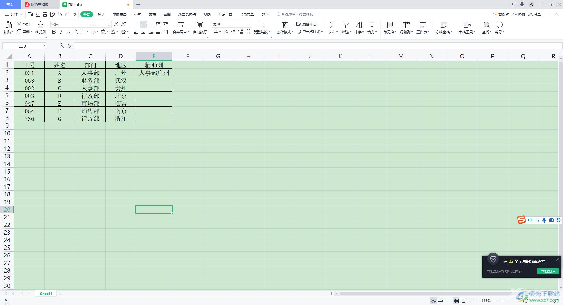Click the Find (查找) magnifier icon

(x=486, y=25)
